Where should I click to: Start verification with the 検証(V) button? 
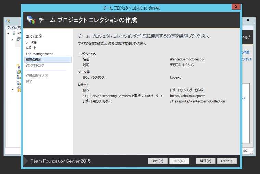point(206,161)
